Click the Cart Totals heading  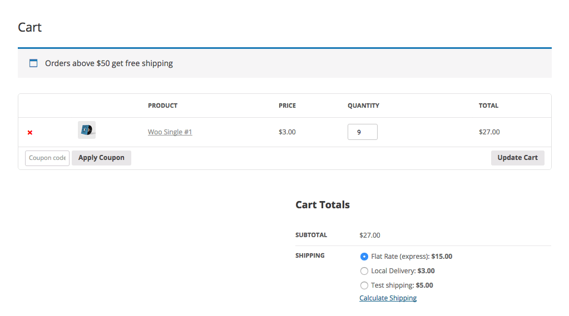[323, 205]
